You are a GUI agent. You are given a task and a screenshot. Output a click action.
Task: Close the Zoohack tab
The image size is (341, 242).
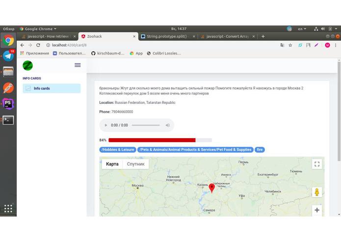(134, 36)
